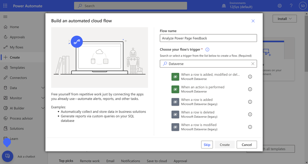Click the Home icon in sidebar

pyautogui.click(x=6, y=27)
